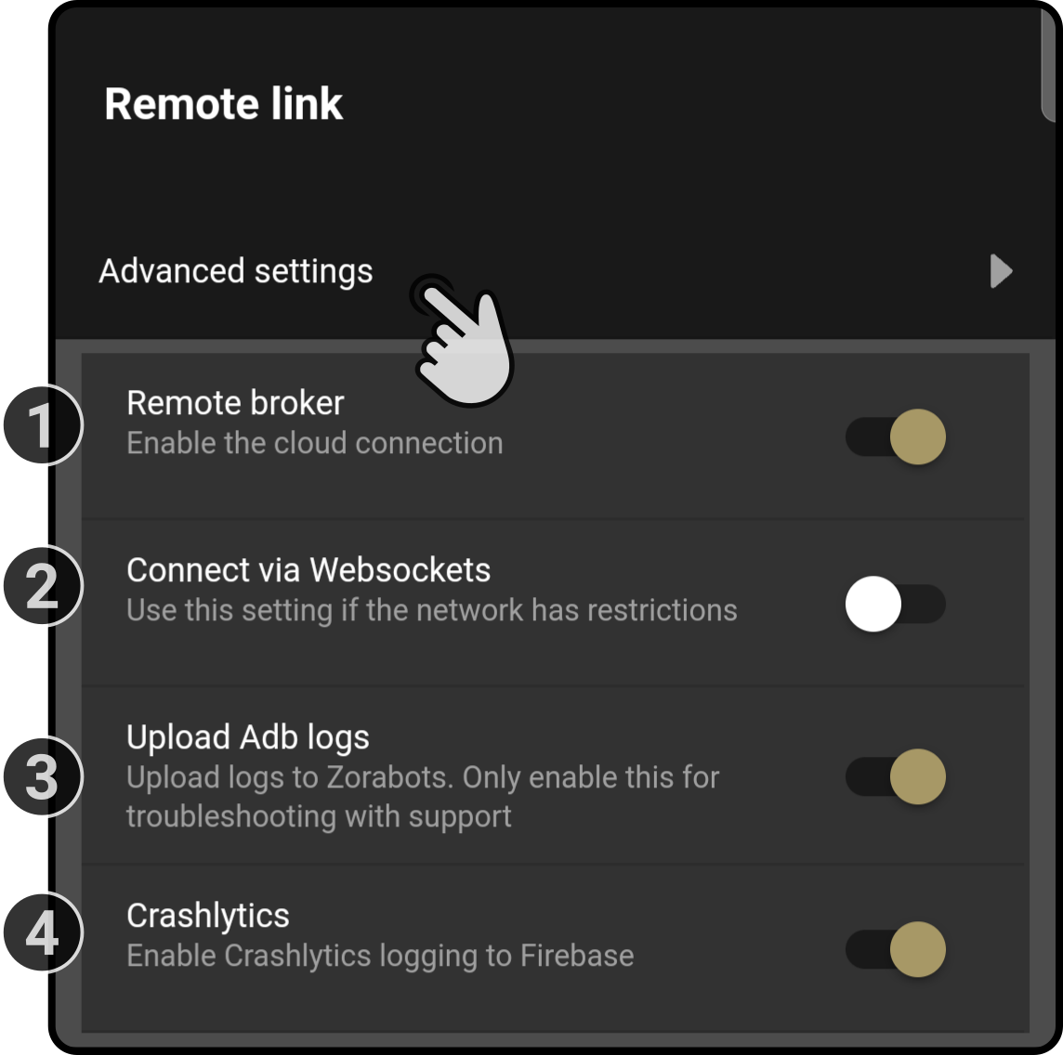Screen dimensions: 1063x1055
Task: Select the Remote link heading
Action: [x=223, y=104]
